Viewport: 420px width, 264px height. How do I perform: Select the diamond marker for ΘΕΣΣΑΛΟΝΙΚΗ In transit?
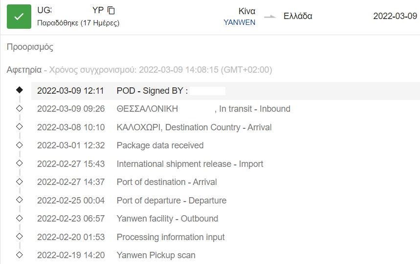(19, 108)
